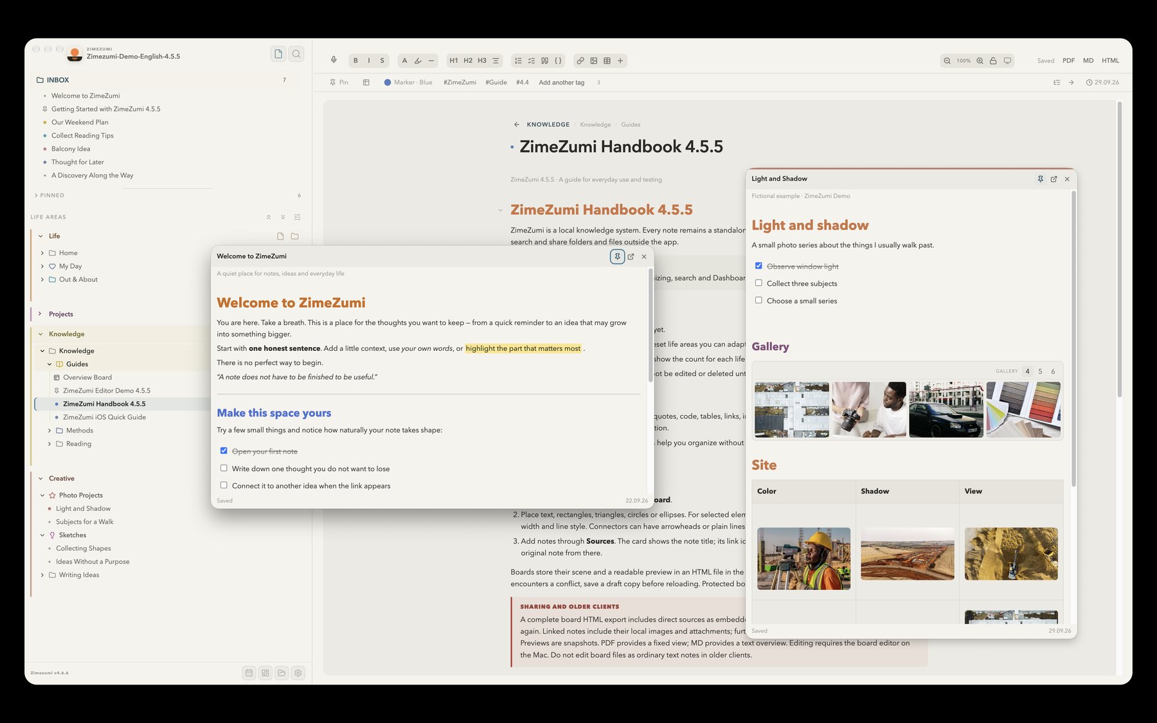Viewport: 1157px width, 723px height.
Task: Check 'Collect three subjects' checkbox
Action: pyautogui.click(x=758, y=283)
